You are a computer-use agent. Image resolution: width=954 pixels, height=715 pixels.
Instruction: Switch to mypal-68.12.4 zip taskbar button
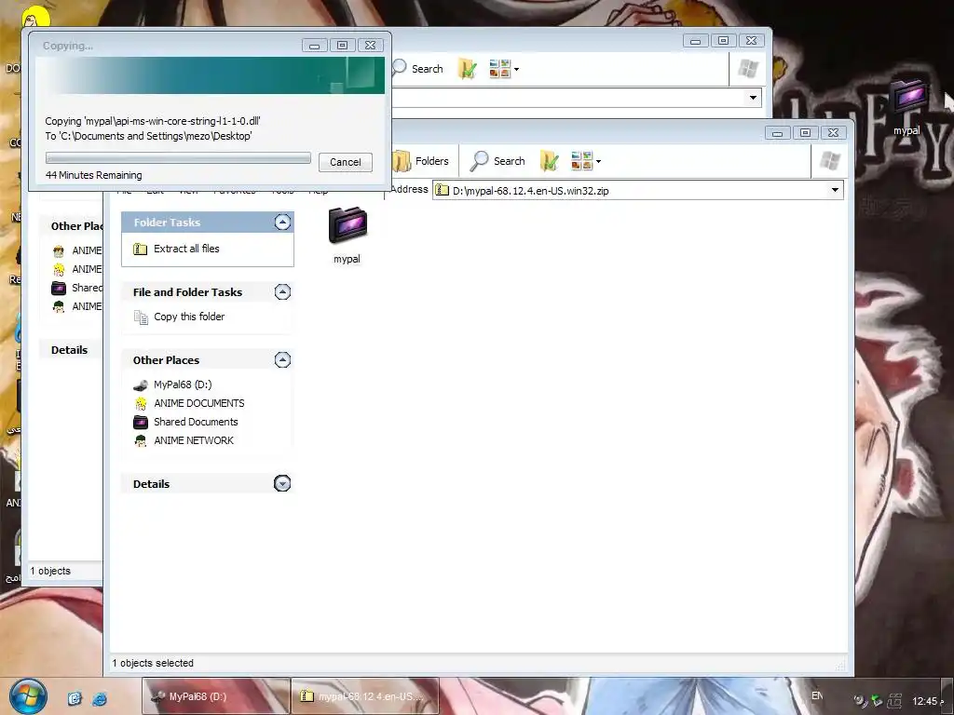tap(365, 696)
